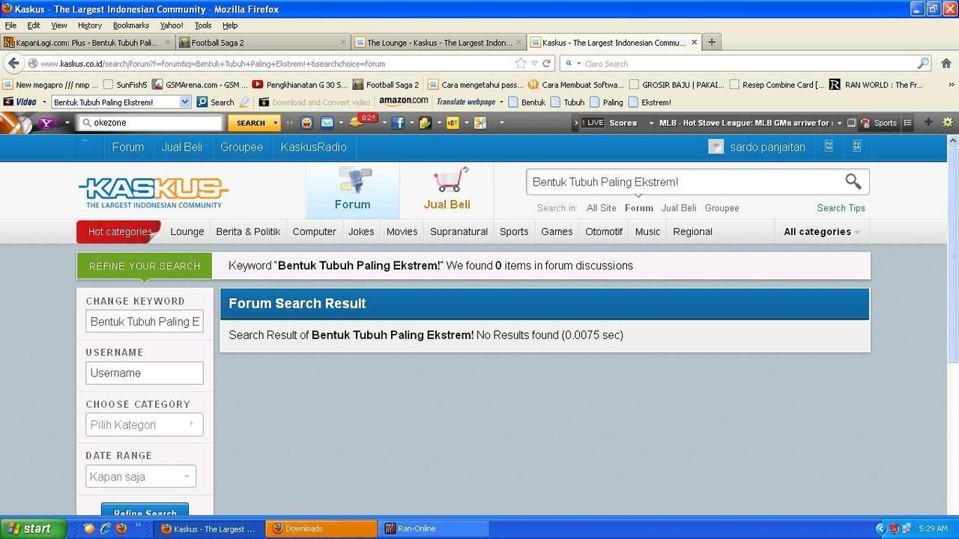Click the Kaskus logo
The image size is (959, 539).
coord(153,191)
